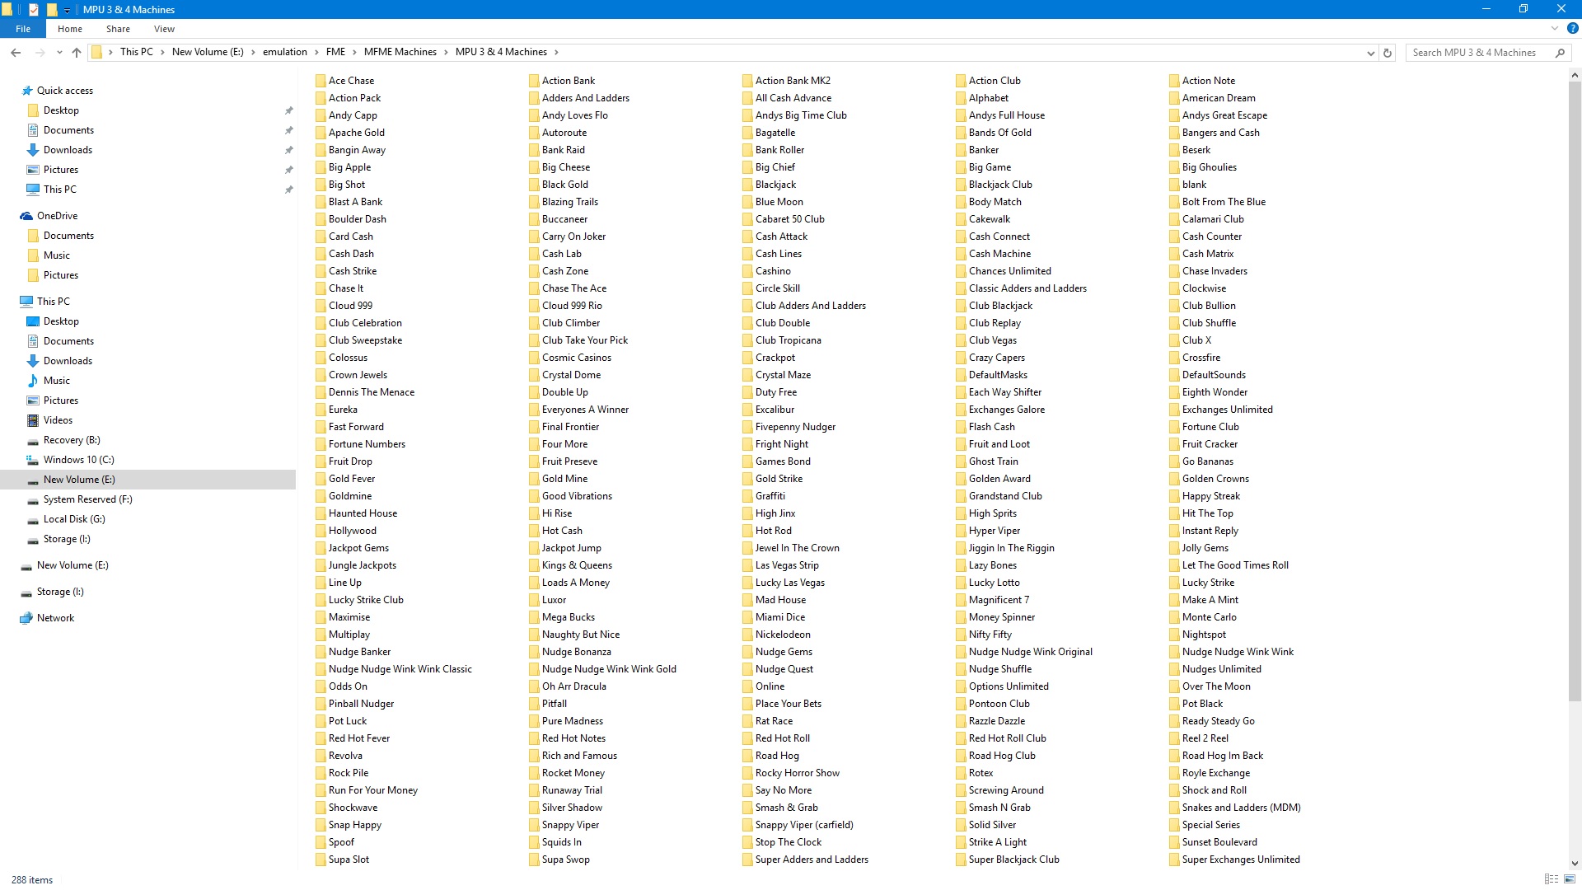
Task: Switch to the View ribbon tab
Action: click(x=164, y=29)
